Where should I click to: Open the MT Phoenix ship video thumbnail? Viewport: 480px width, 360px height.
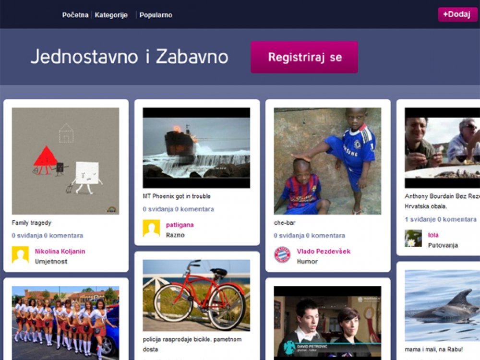click(x=196, y=148)
